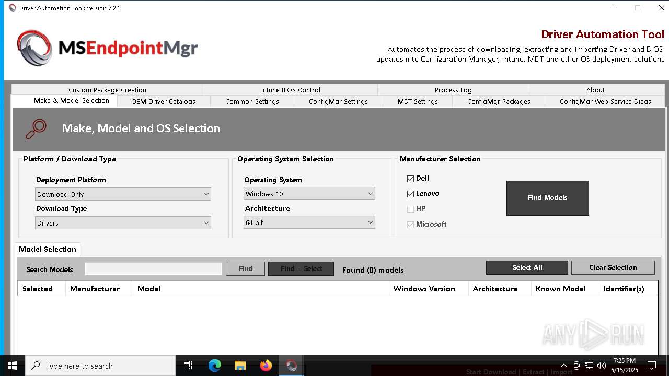Toggle the HP manufacturer checkbox

[x=410, y=209]
